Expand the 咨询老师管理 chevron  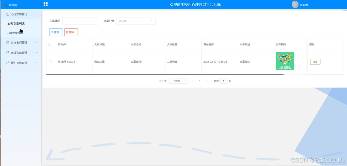(x=36, y=42)
